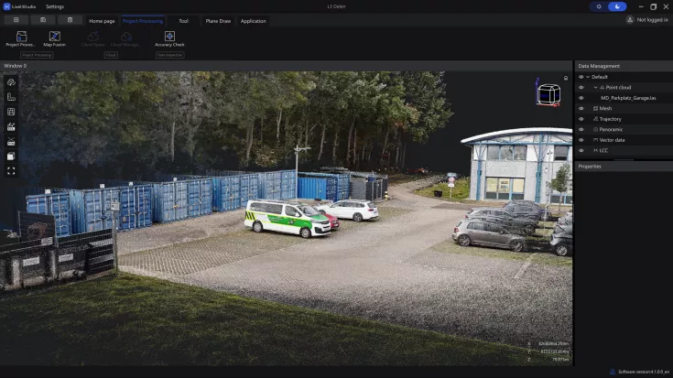Open the Application tab
The width and height of the screenshot is (673, 378).
[254, 21]
